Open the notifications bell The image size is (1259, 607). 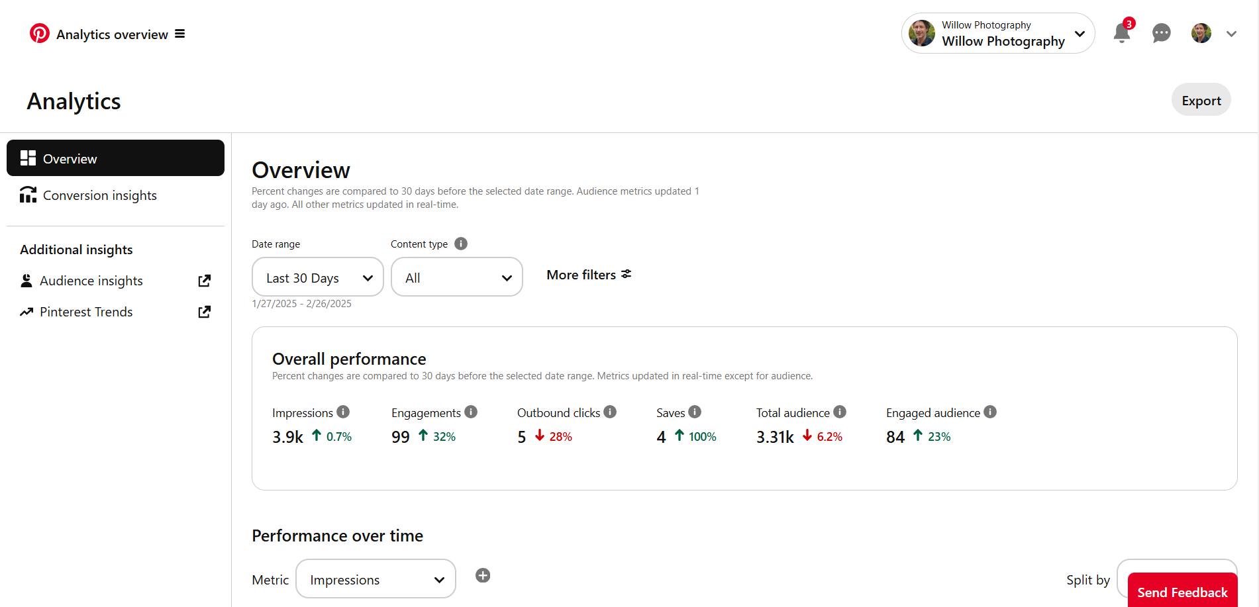click(x=1121, y=33)
